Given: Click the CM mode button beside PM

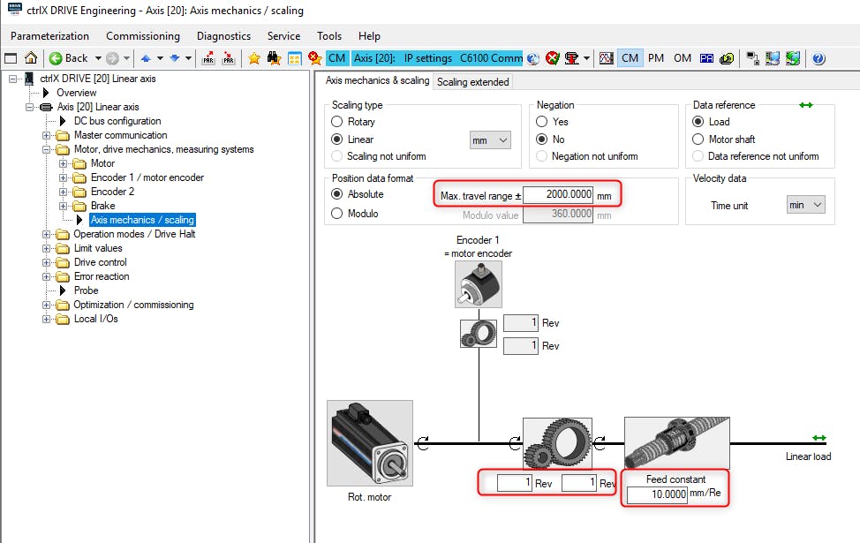Looking at the screenshot, I should click(630, 58).
